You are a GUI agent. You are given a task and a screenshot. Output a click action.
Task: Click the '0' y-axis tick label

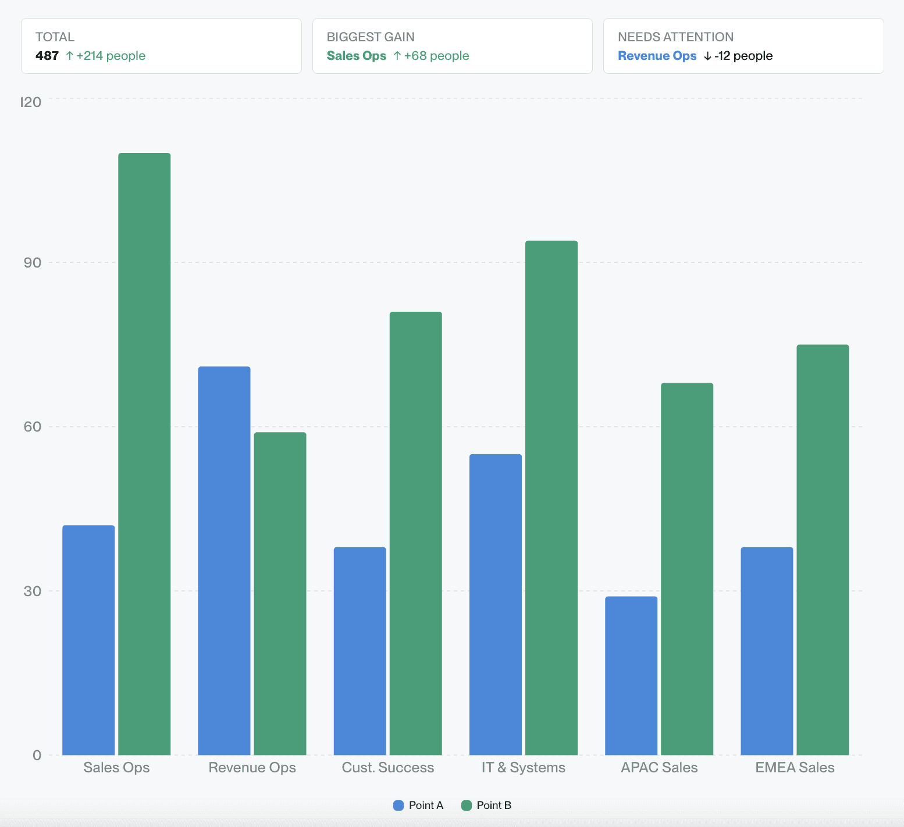click(37, 755)
